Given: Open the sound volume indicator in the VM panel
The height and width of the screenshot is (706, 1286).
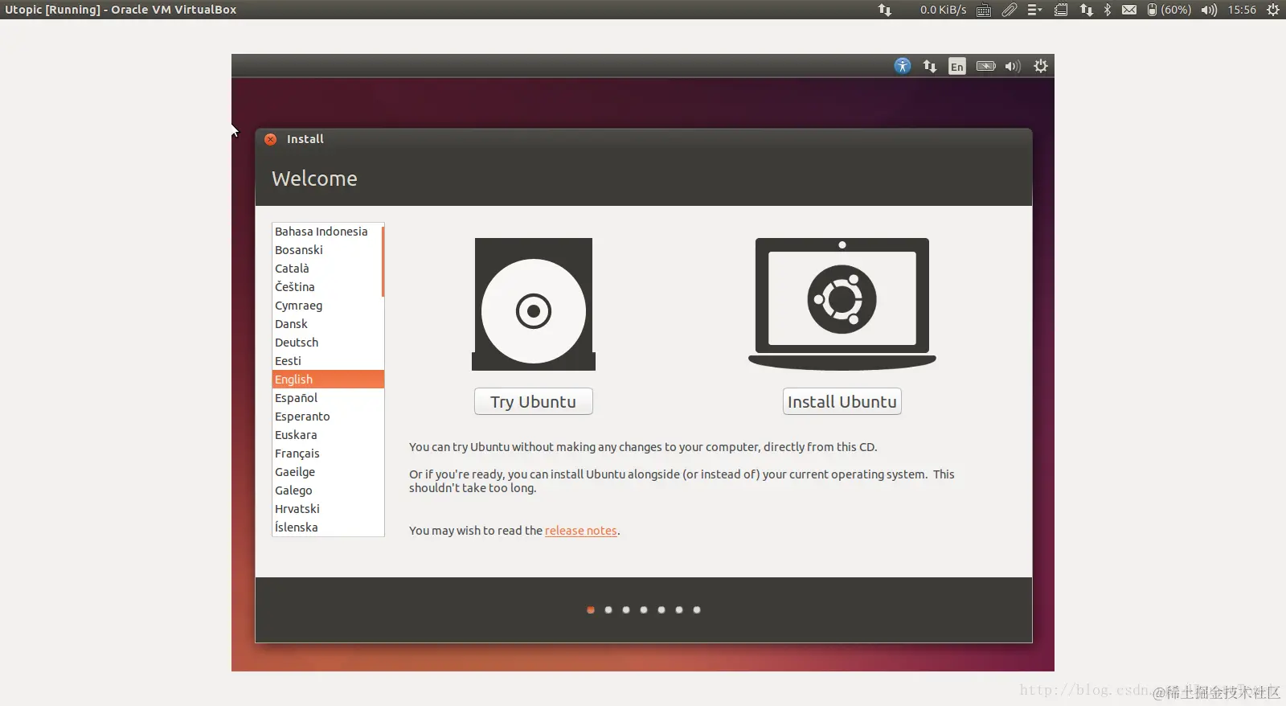Looking at the screenshot, I should click(1013, 66).
